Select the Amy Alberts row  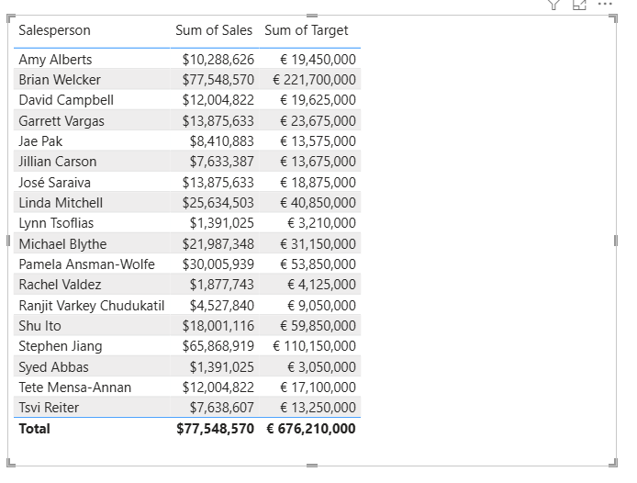pyautogui.click(x=55, y=60)
